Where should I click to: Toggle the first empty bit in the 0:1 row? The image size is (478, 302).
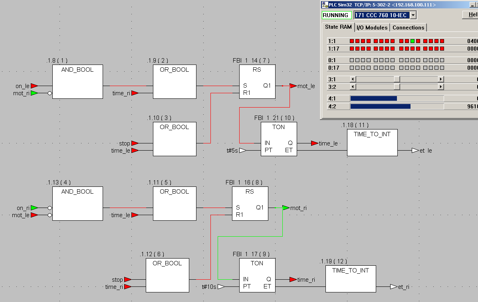pyautogui.click(x=352, y=60)
